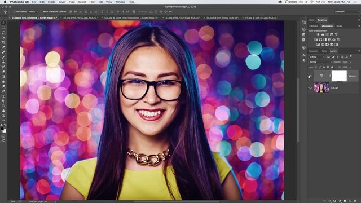Screen dimensions: 361x203
Task: Open the layer Kind filter dropdown
Action: click(317, 57)
